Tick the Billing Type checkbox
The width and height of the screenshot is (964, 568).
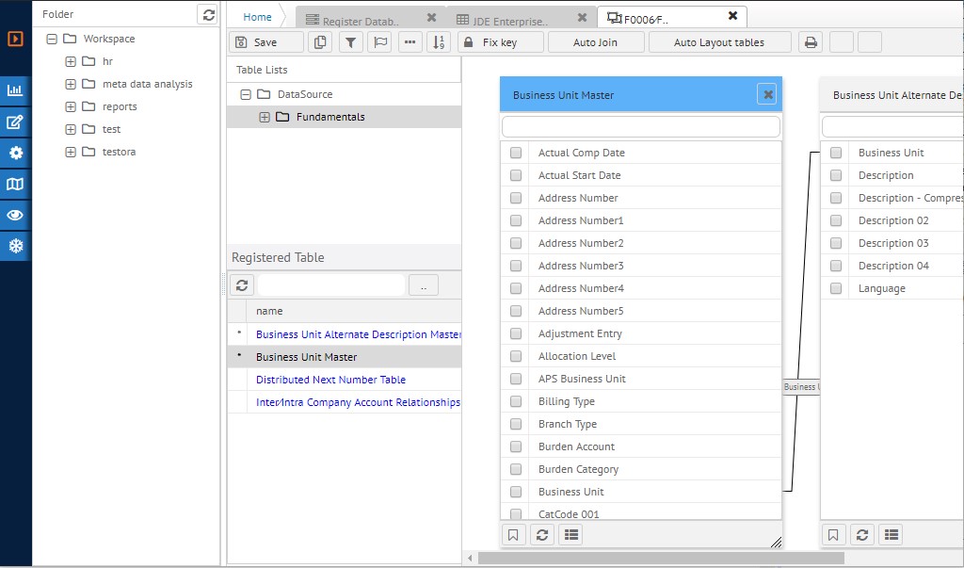pyautogui.click(x=516, y=401)
